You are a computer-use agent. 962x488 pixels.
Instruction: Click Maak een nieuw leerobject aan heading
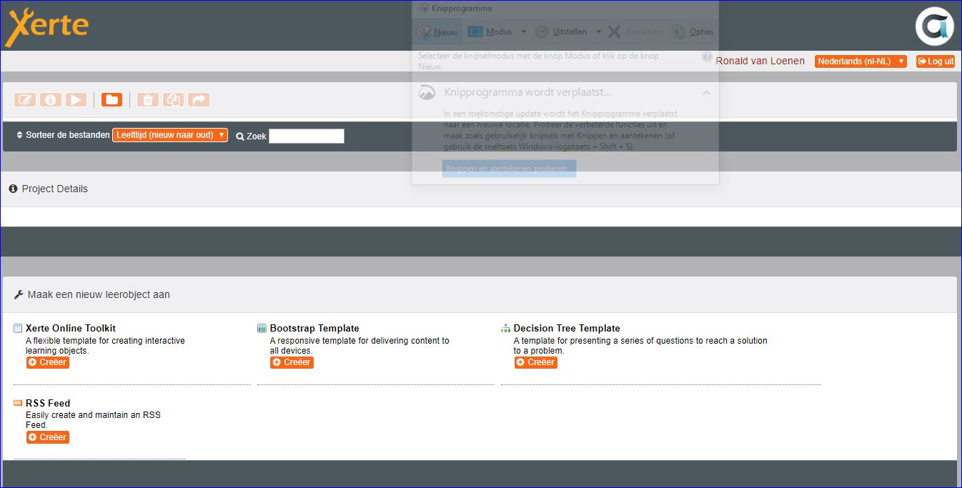[x=99, y=294]
